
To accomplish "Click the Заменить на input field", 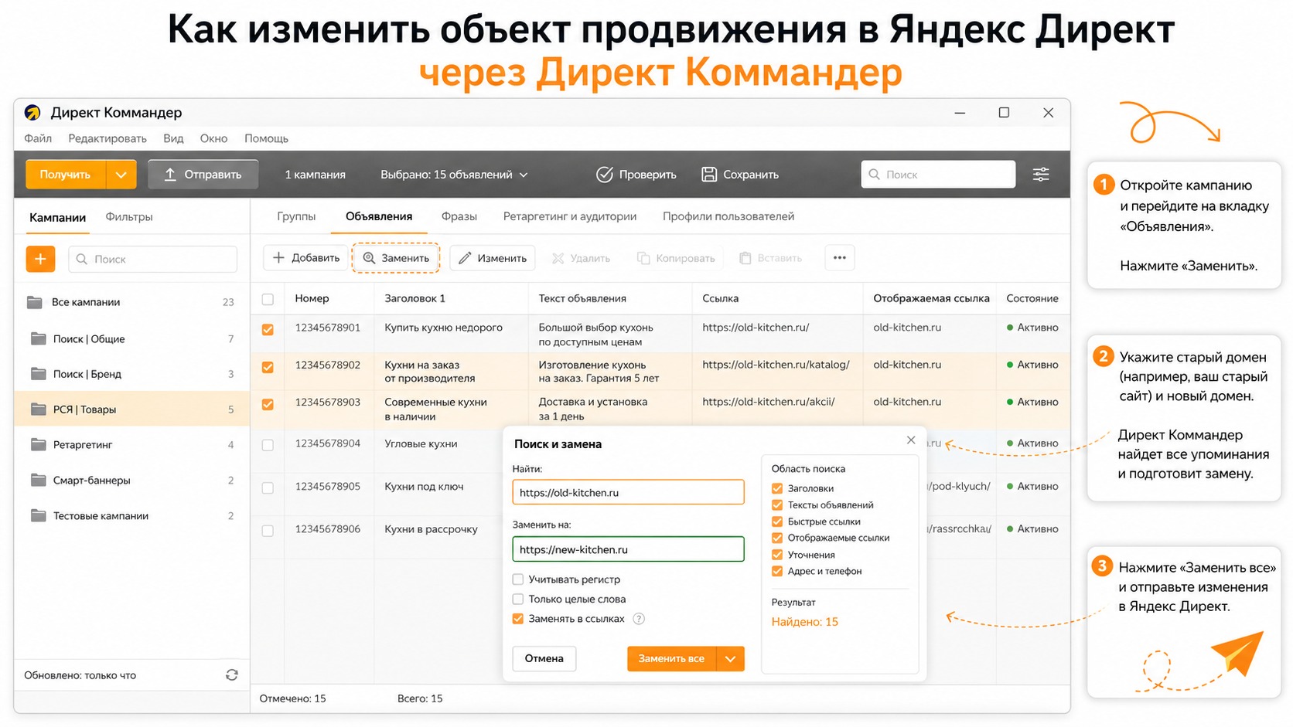I will point(628,549).
